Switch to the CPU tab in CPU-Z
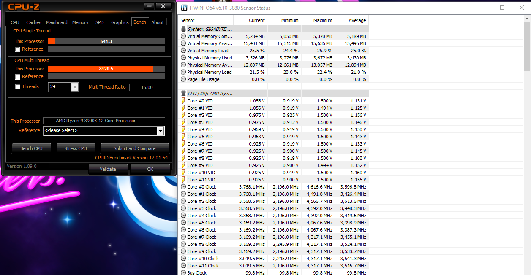Image resolution: width=531 pixels, height=275 pixels. click(x=15, y=22)
